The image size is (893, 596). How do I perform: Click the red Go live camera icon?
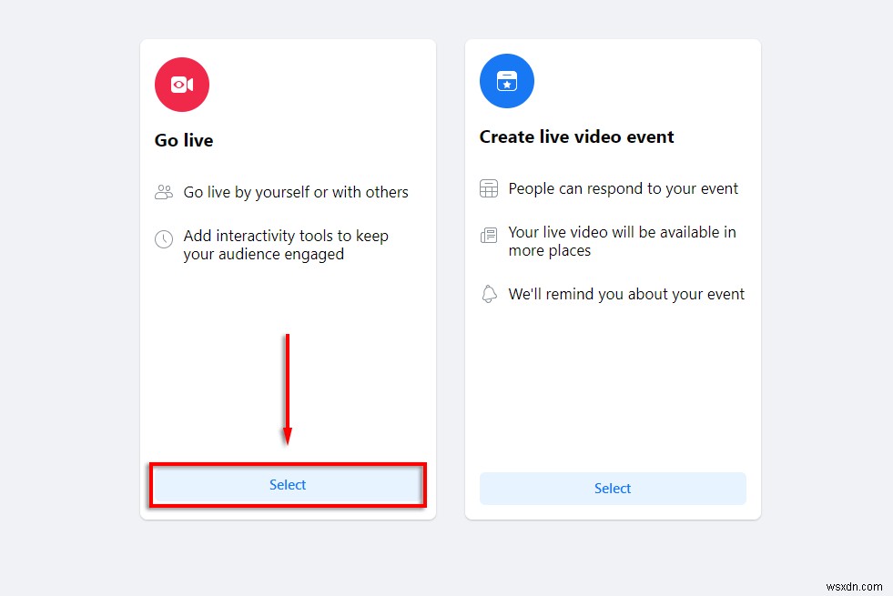(181, 84)
